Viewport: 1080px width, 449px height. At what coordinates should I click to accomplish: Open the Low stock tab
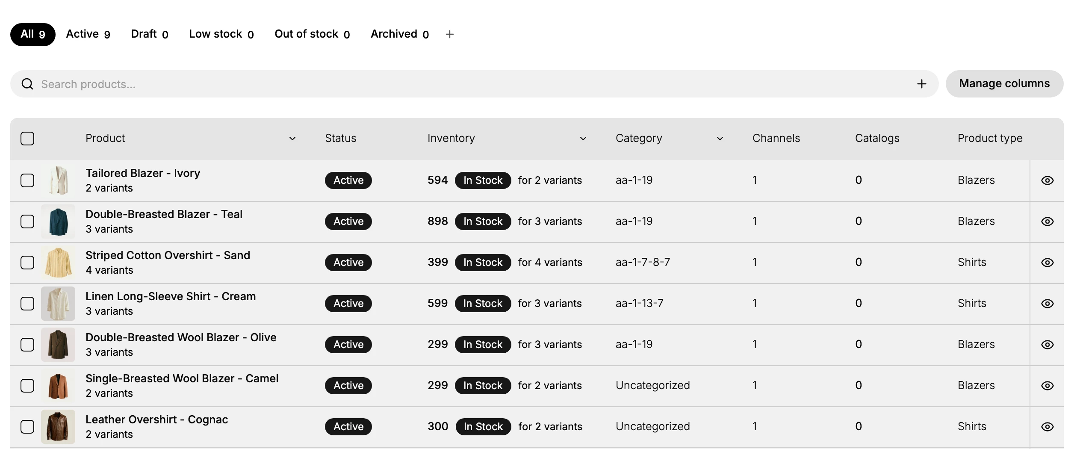(221, 34)
